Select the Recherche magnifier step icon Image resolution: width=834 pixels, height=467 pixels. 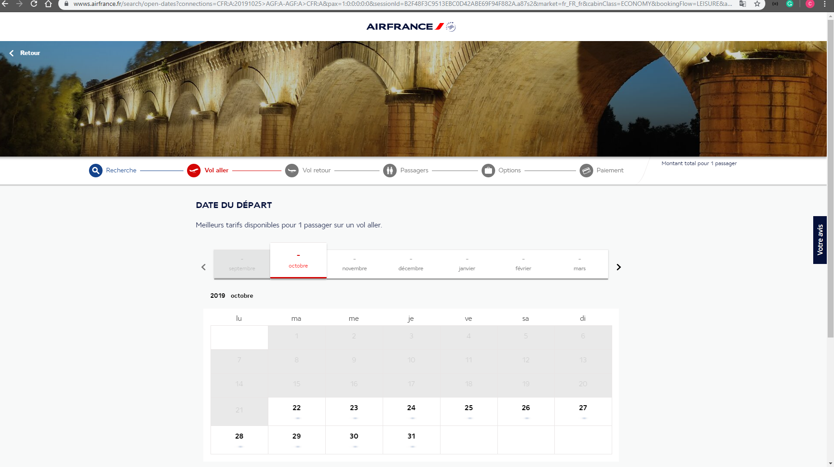point(95,170)
